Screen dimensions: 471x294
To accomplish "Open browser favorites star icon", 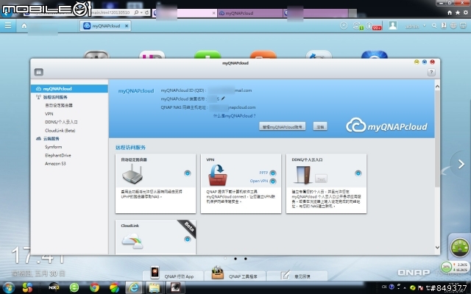I will point(457,12).
